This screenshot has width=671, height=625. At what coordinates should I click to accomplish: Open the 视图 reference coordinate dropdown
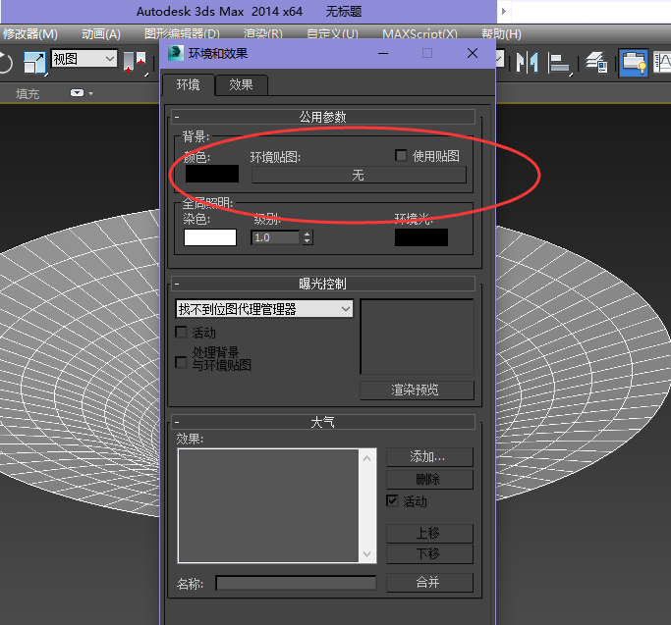[84, 59]
